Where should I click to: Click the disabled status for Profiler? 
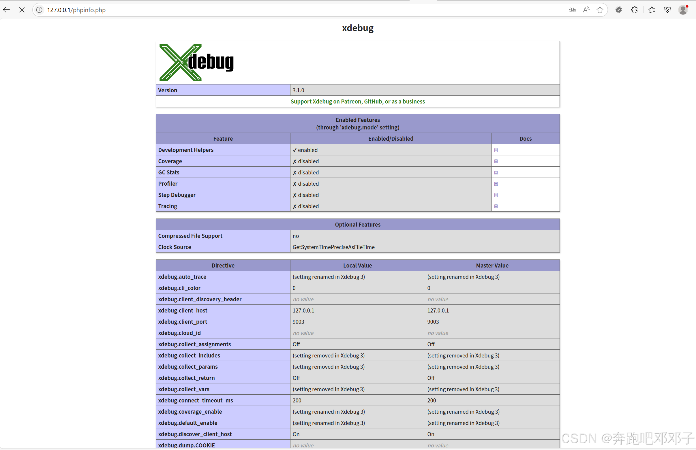pos(306,184)
